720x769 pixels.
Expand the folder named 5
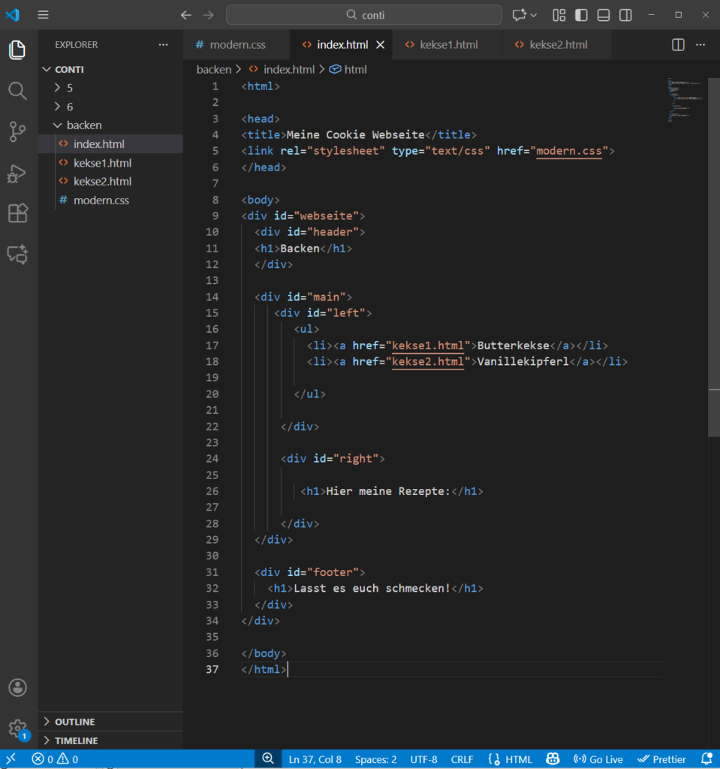tap(69, 88)
